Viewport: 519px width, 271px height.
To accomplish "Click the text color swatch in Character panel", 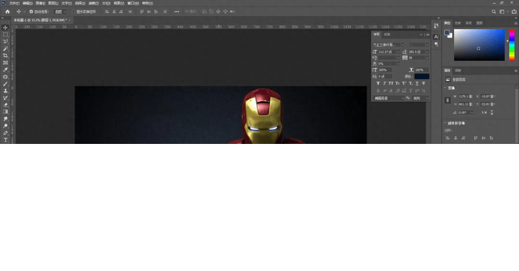I will coord(422,77).
